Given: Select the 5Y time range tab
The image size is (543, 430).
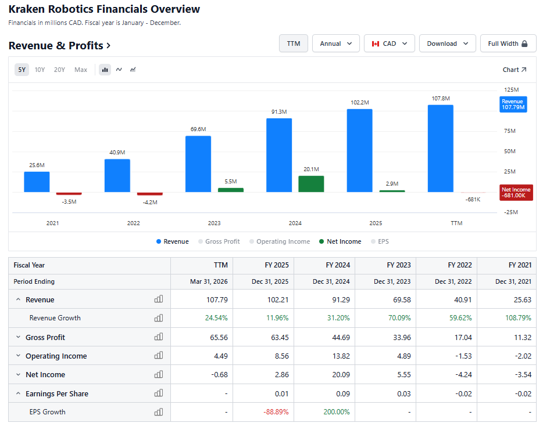Looking at the screenshot, I should click(x=22, y=70).
